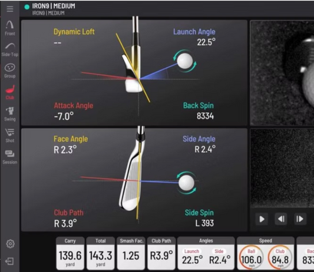Select the Club data icon
The image size is (314, 272).
[x=10, y=92]
